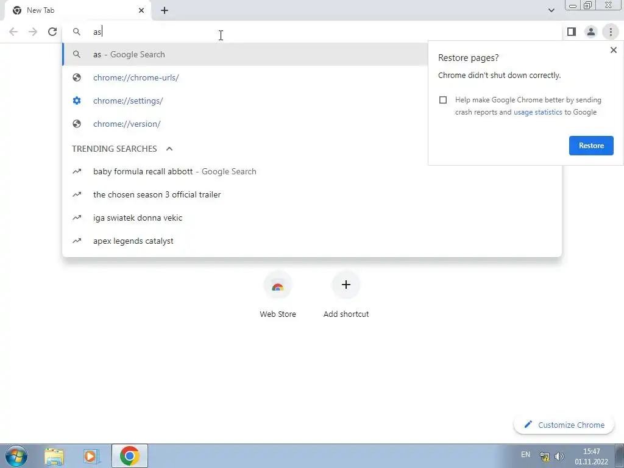Click the address bar containing 'as'
This screenshot has height=468, width=624.
coord(313,32)
